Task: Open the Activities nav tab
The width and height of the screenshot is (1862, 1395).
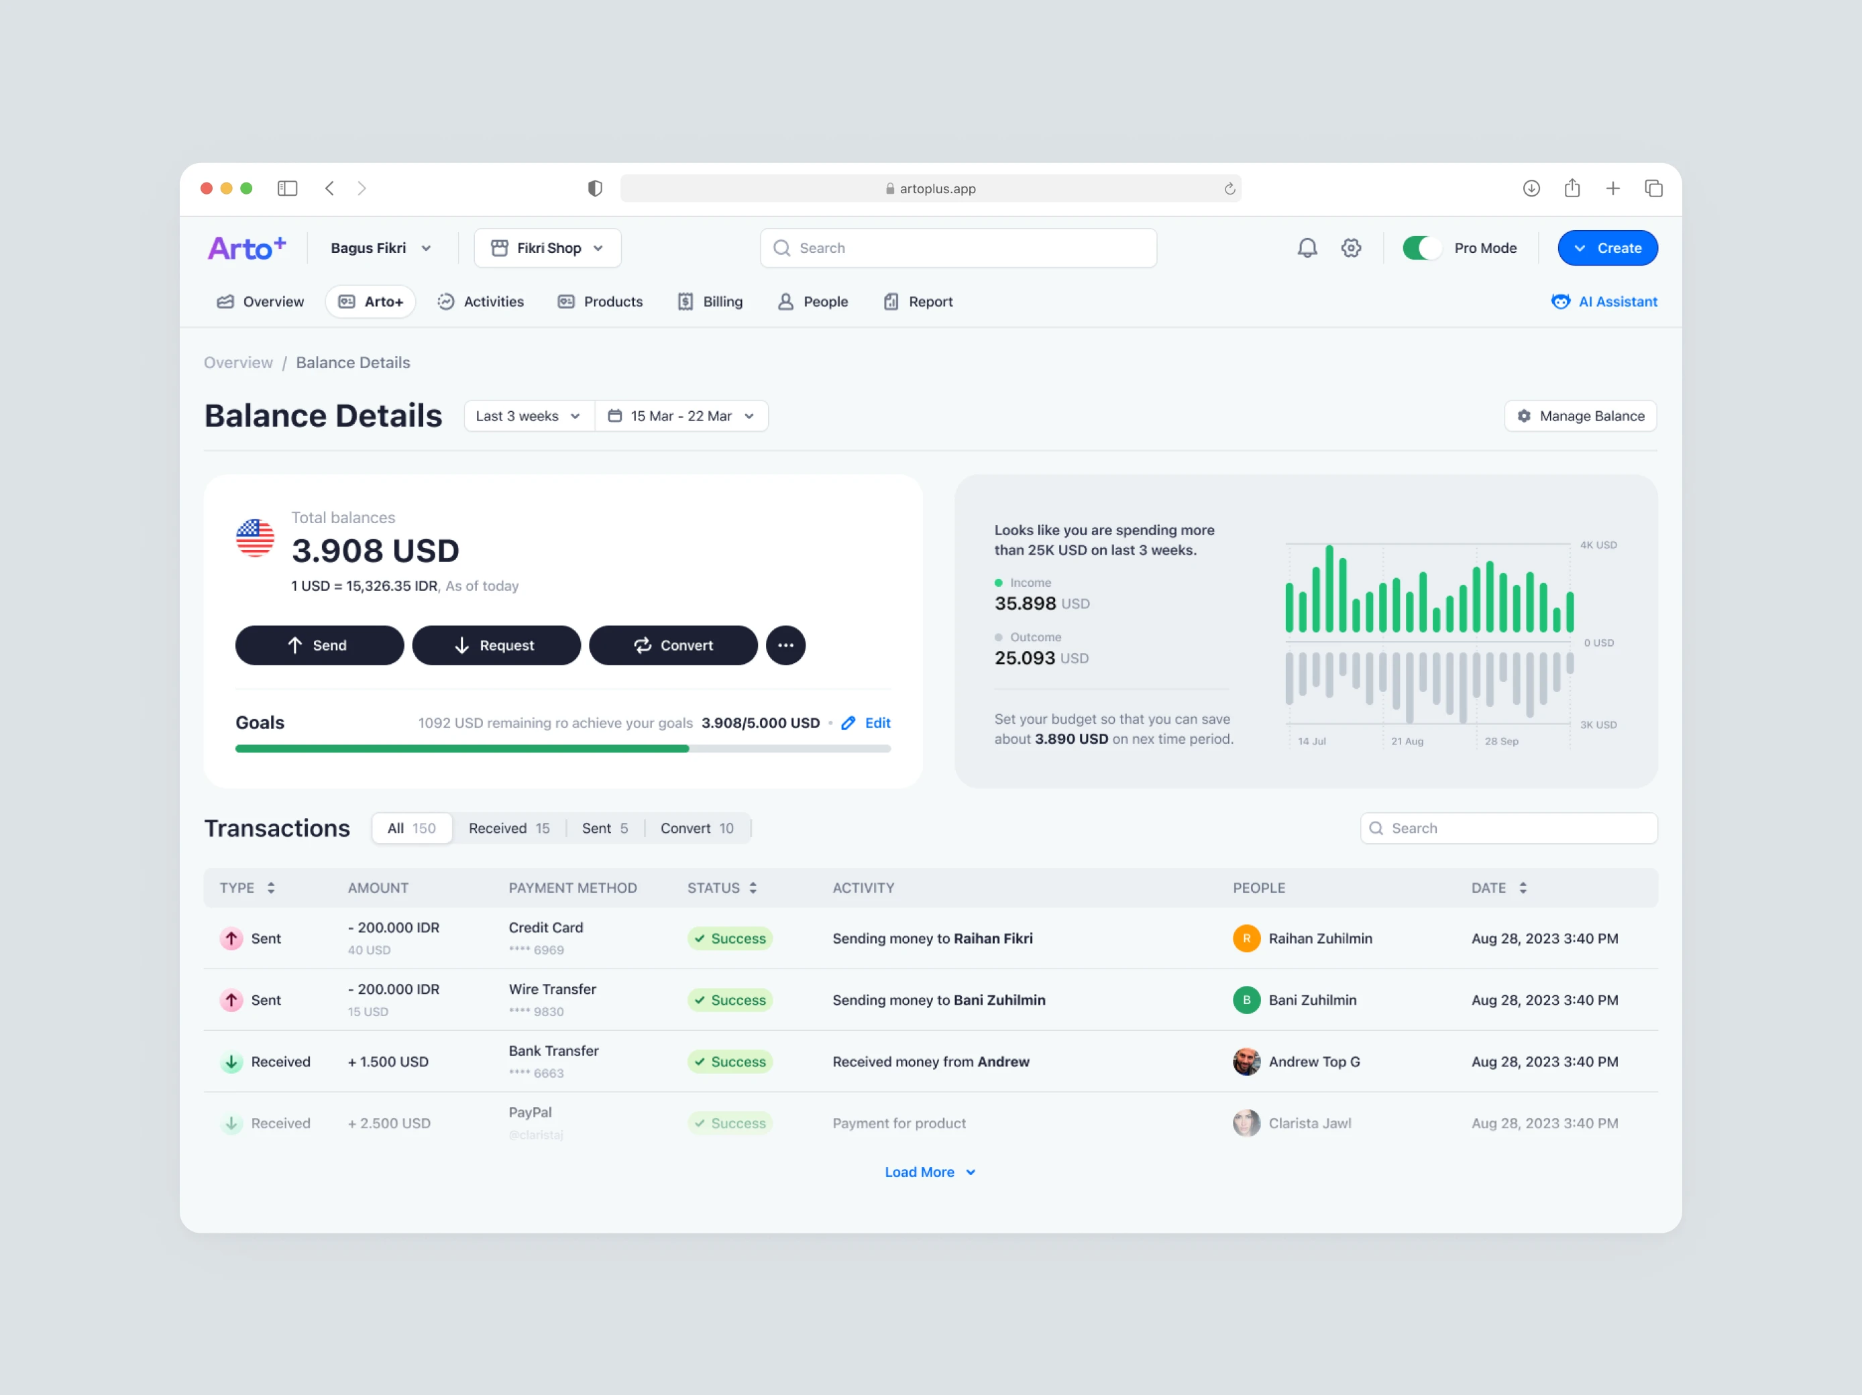Action: 481,301
